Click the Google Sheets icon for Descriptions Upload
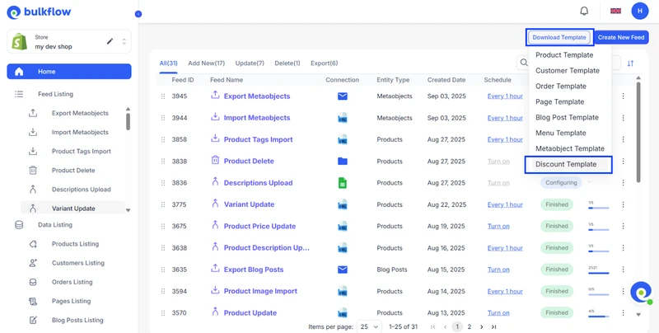This screenshot has width=659, height=333. pyautogui.click(x=343, y=183)
